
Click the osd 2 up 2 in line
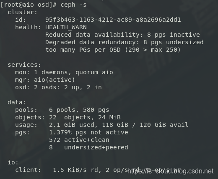click(x=58, y=87)
